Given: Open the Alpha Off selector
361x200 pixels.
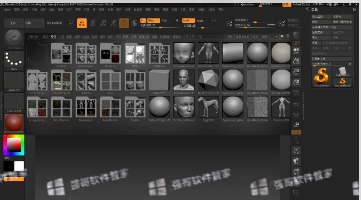Looking at the screenshot, I should [x=14, y=82].
